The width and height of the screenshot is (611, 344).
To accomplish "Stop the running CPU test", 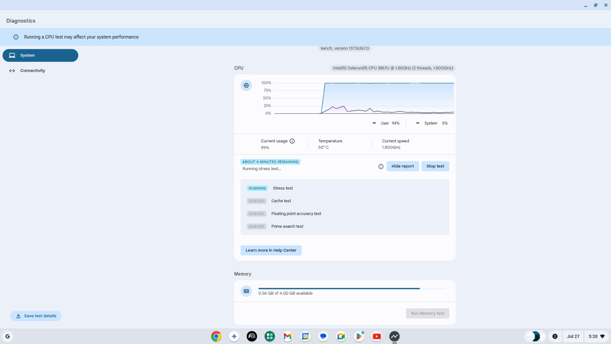I will click(x=435, y=166).
